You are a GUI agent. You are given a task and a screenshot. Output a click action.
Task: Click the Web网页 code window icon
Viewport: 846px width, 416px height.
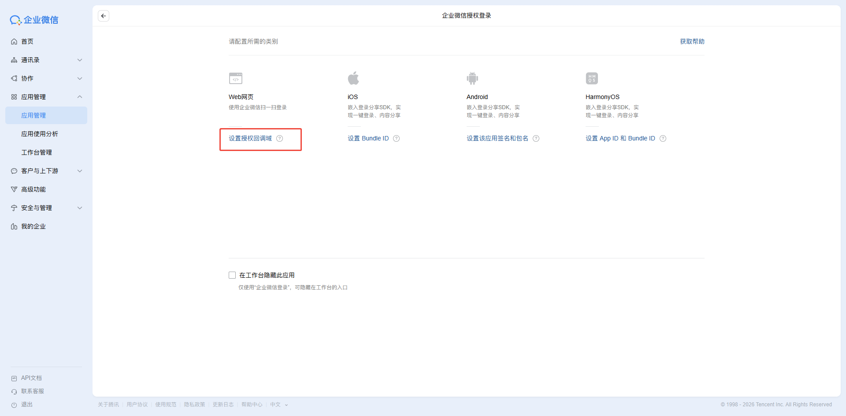point(236,78)
